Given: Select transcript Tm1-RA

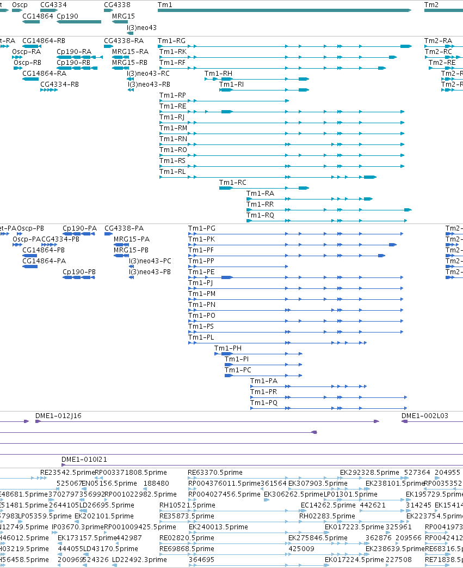Looking at the screenshot, I should point(260,193).
